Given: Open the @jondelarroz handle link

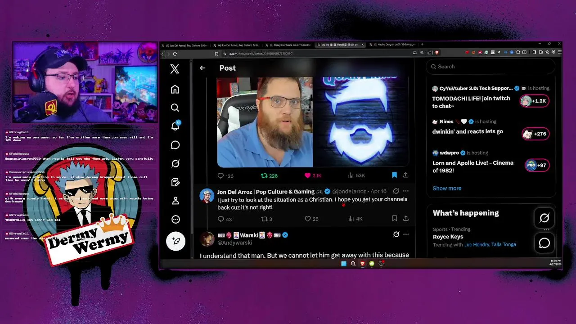Looking at the screenshot, I should [x=349, y=192].
